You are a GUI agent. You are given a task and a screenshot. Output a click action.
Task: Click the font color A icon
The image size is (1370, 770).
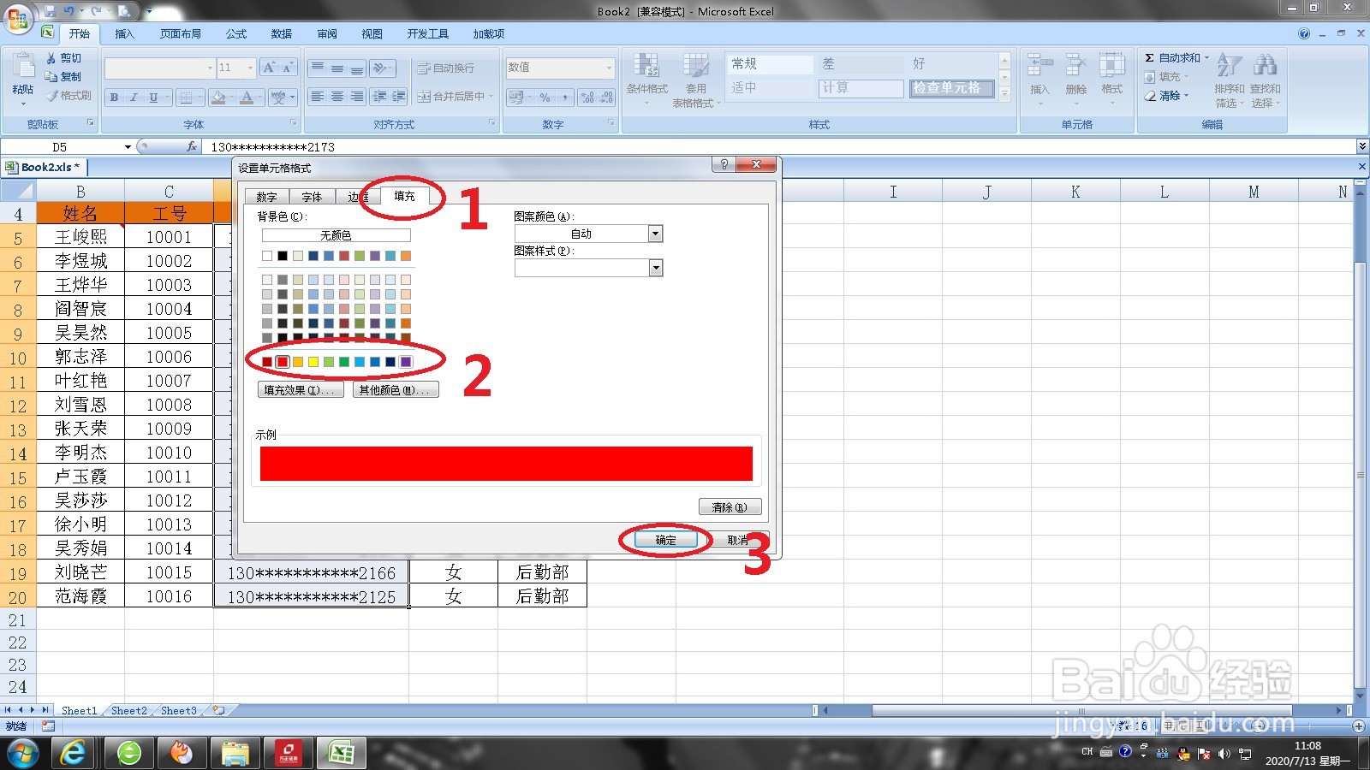click(247, 98)
